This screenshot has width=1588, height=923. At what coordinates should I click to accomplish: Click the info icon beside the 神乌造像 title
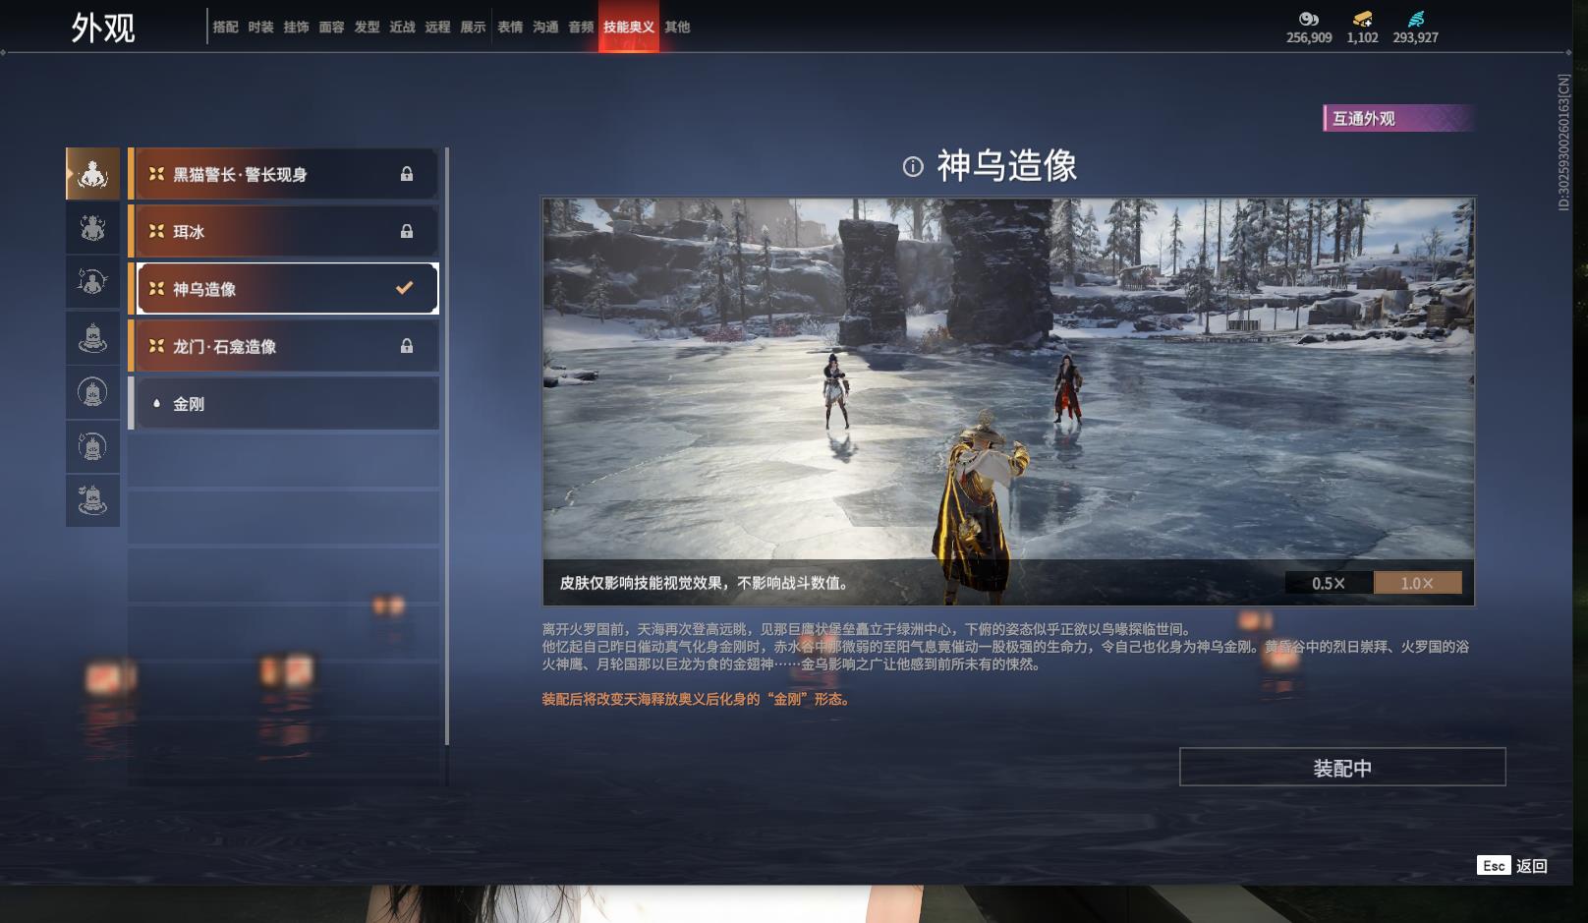(913, 166)
